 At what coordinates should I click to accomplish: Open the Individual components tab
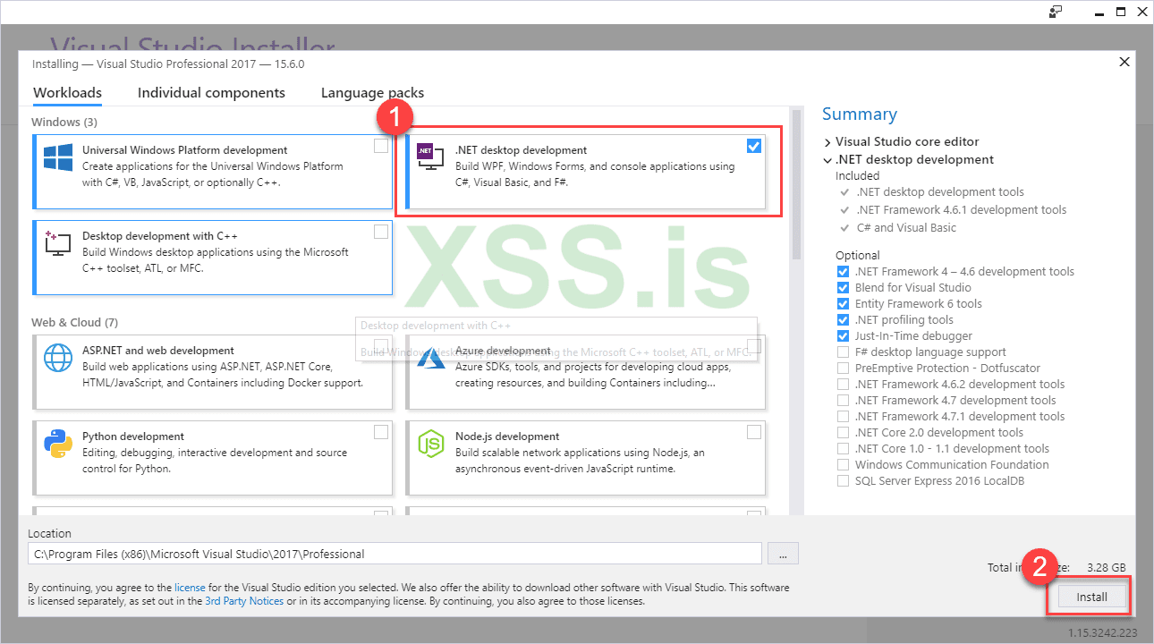click(211, 93)
